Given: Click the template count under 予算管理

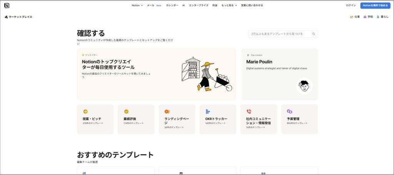Looking at the screenshot, I should 297,123.
